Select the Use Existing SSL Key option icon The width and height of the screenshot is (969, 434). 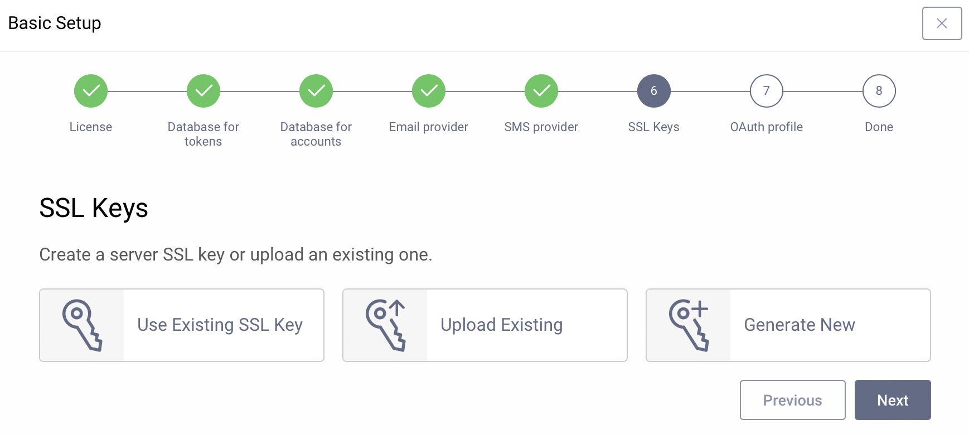click(x=82, y=325)
